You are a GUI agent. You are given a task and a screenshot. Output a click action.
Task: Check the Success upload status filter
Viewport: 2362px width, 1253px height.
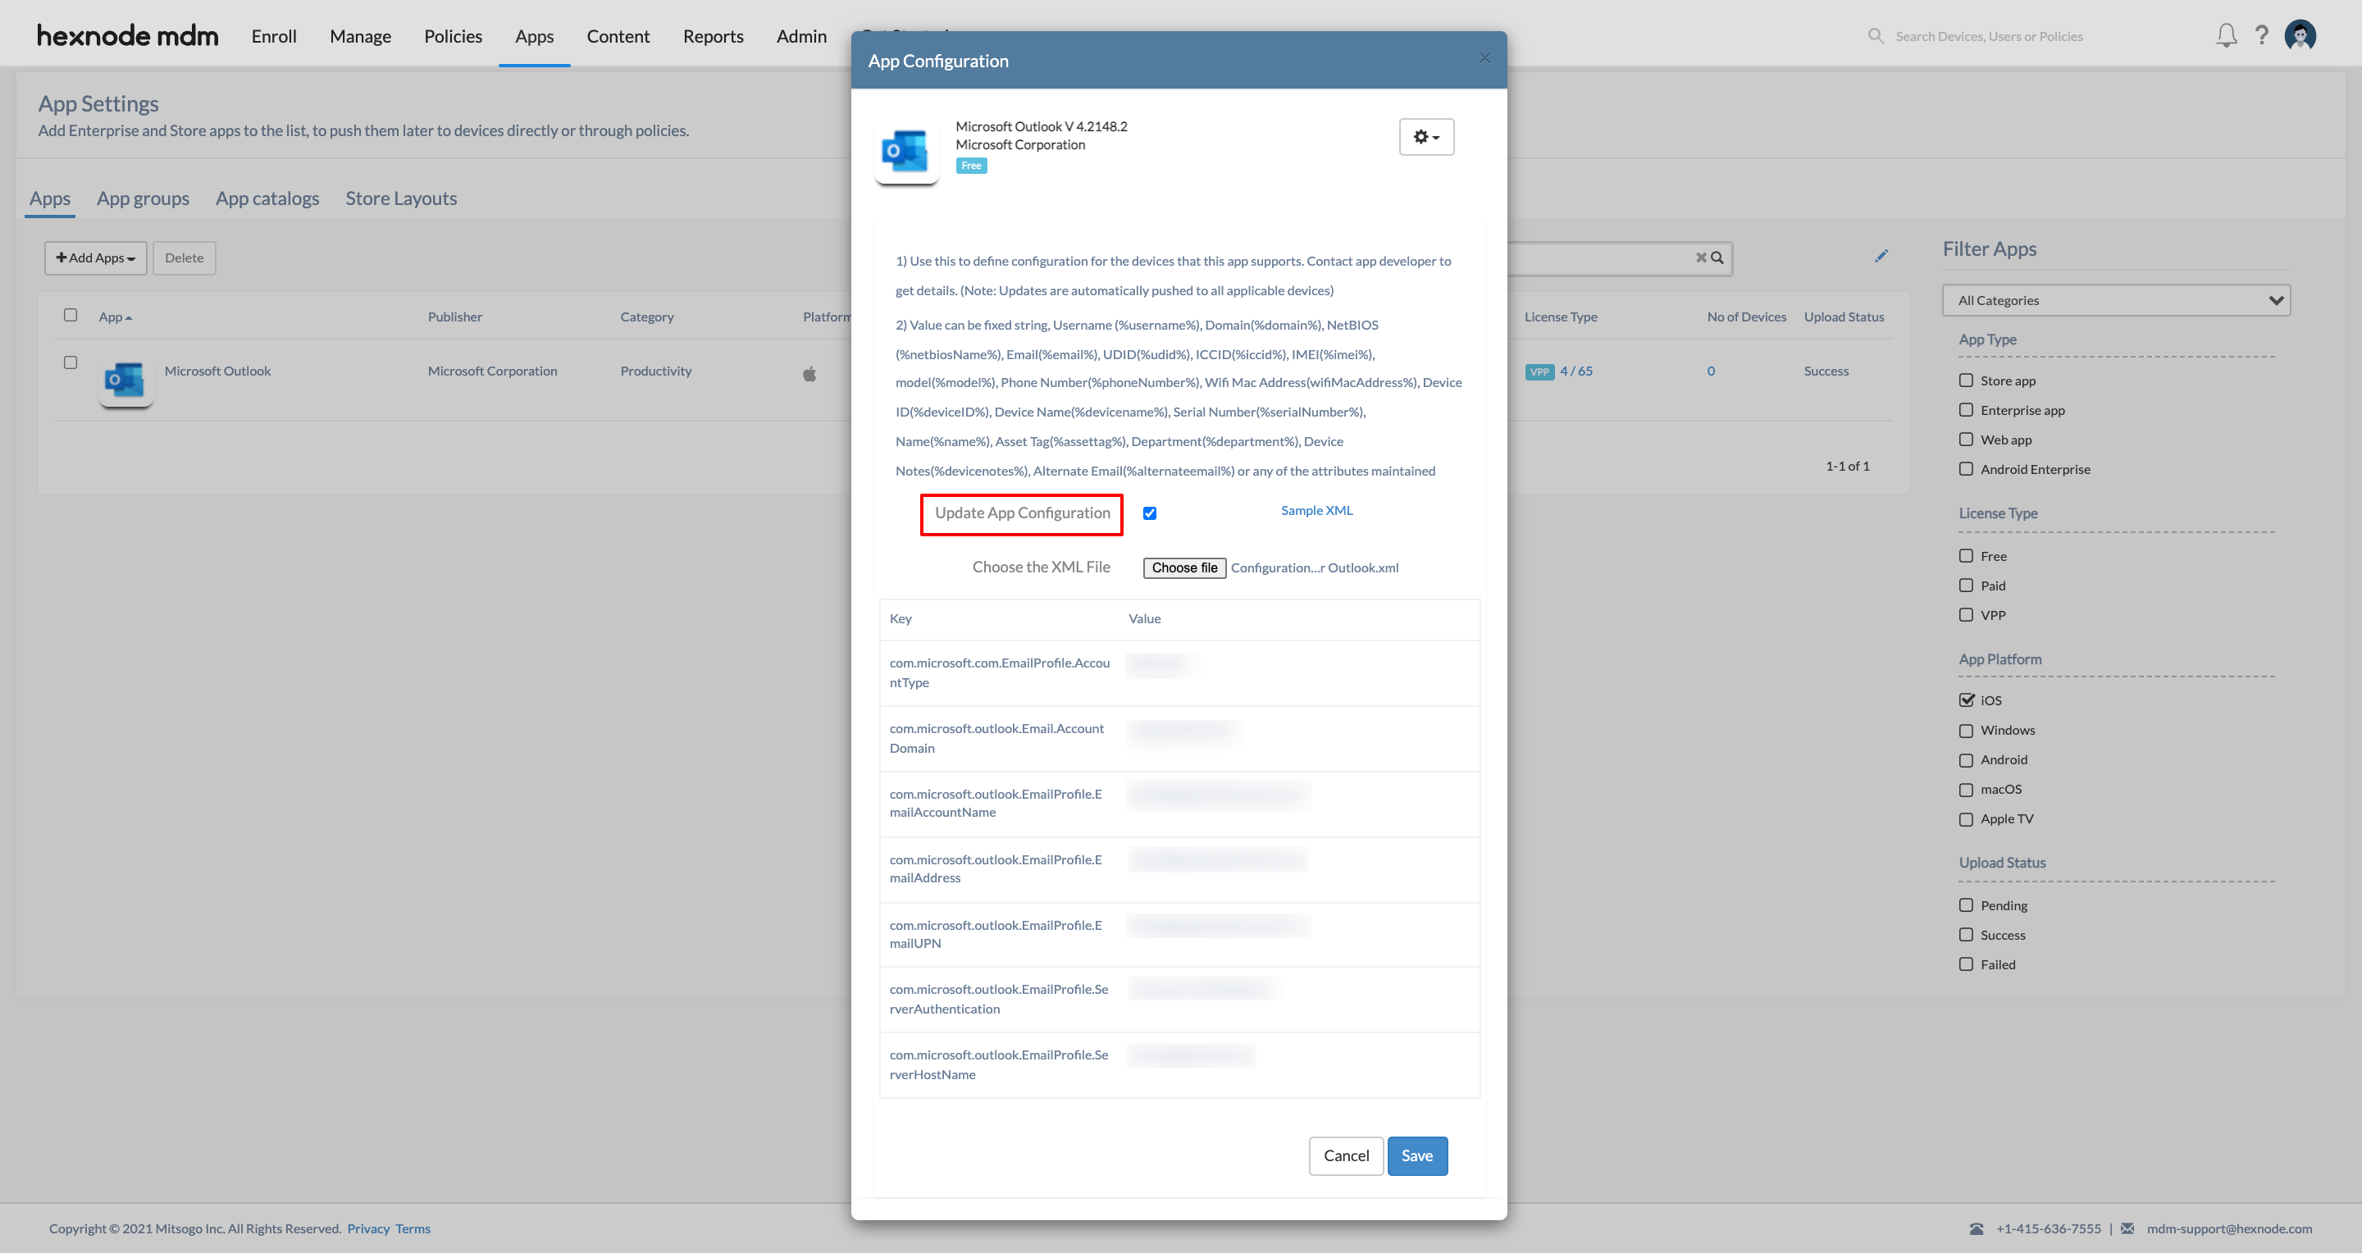point(1966,934)
